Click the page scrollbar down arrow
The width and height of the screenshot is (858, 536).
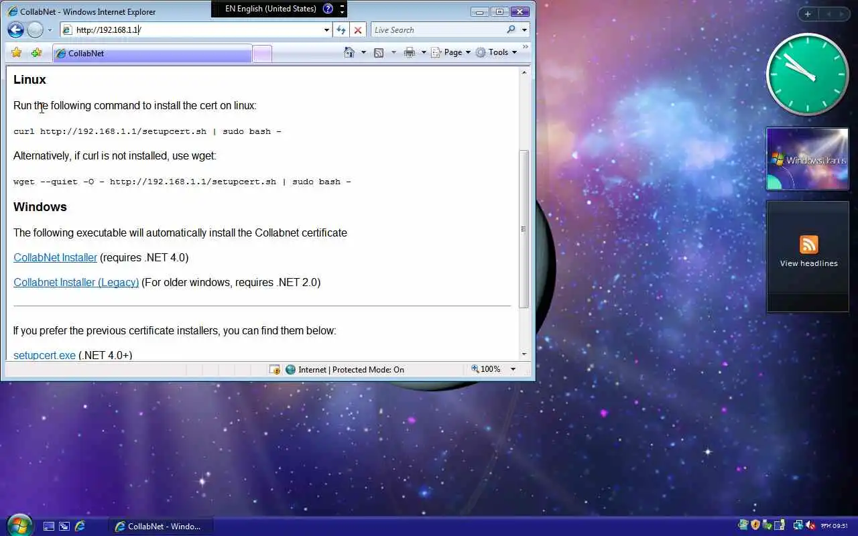click(524, 354)
